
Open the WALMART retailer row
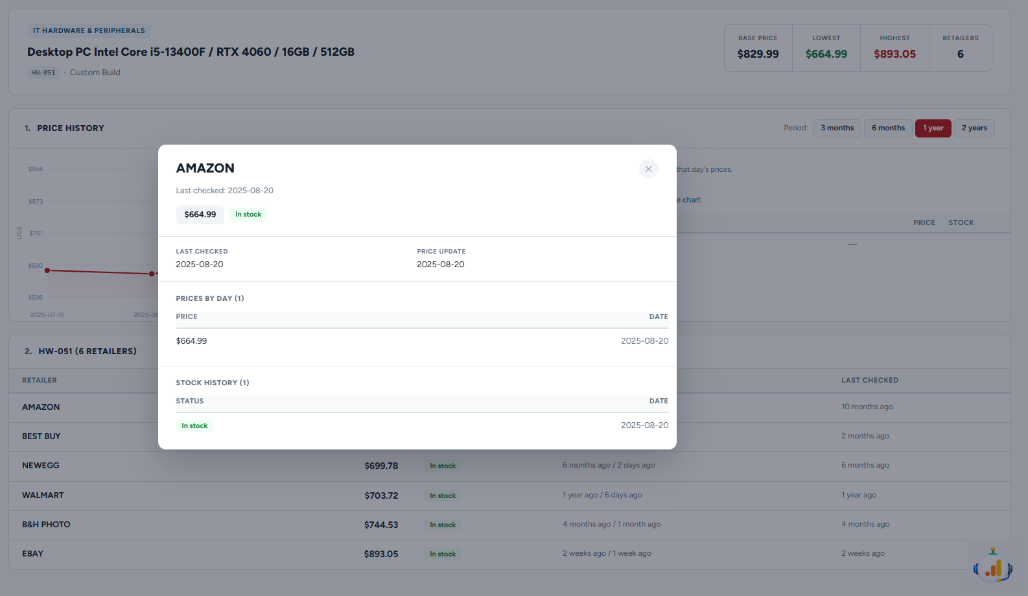tap(509, 495)
